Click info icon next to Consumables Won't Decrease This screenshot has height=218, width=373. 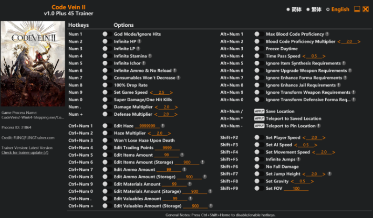coord(179,78)
